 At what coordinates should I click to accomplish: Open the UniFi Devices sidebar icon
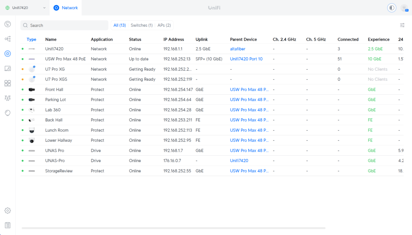pos(8,54)
